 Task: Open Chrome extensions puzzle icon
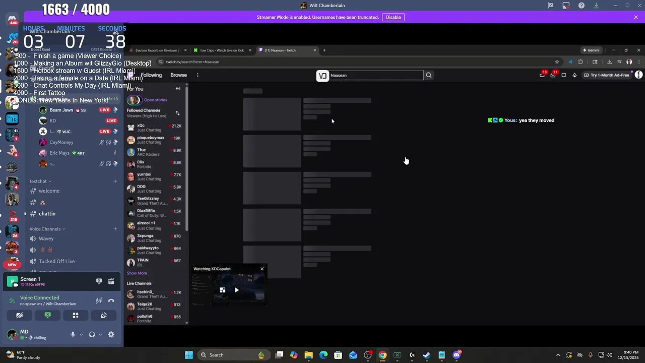pos(580,62)
